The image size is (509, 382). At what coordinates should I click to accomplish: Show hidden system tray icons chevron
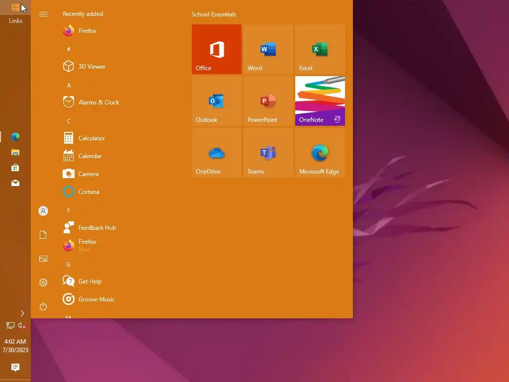(x=22, y=313)
